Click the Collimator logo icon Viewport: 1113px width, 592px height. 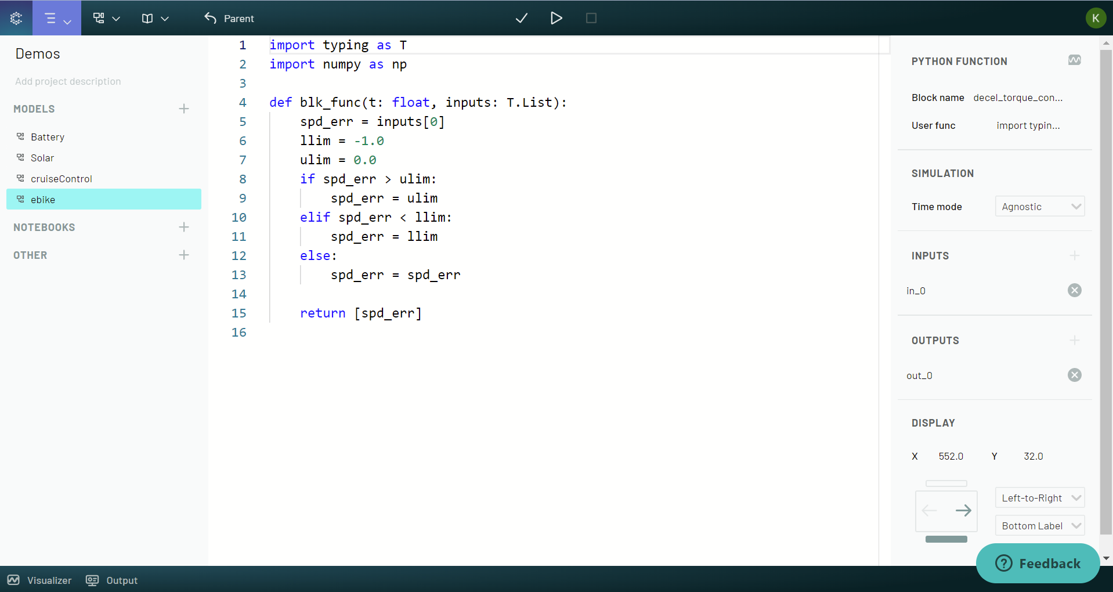tap(16, 17)
